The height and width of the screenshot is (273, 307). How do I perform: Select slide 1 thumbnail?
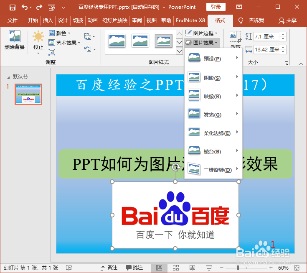pyautogui.click(x=28, y=94)
